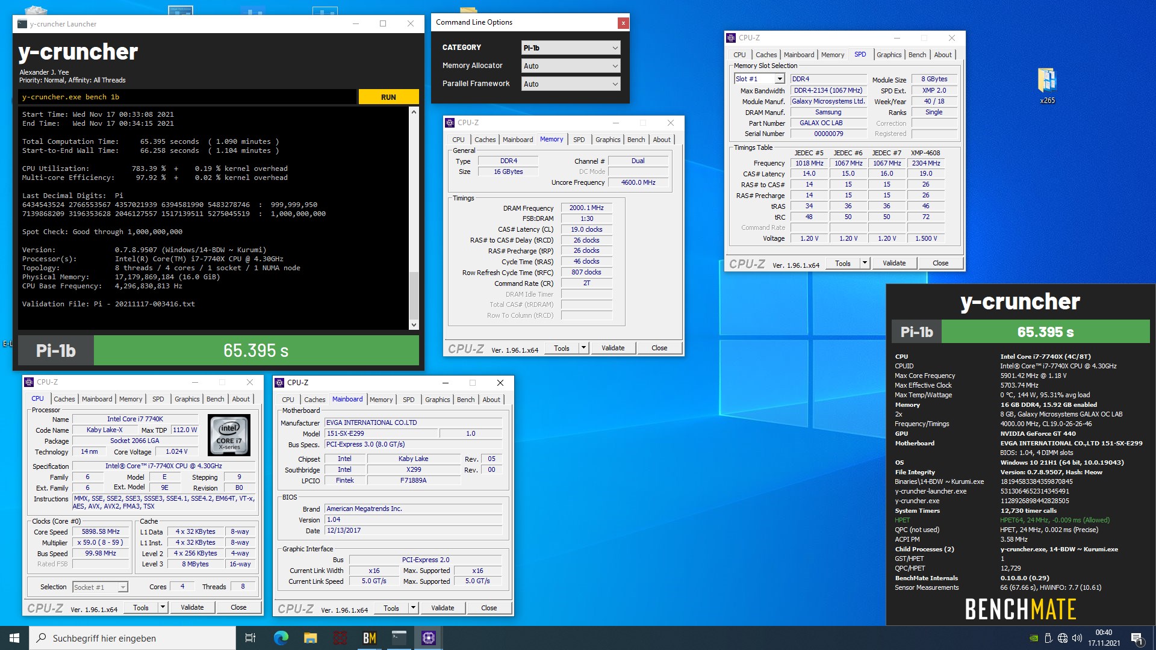Open the notification center icon
Screen dimensions: 1156x650
[1137, 639]
